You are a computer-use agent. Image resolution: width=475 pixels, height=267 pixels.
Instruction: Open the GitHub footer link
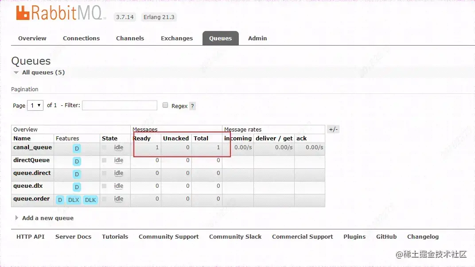(386, 237)
